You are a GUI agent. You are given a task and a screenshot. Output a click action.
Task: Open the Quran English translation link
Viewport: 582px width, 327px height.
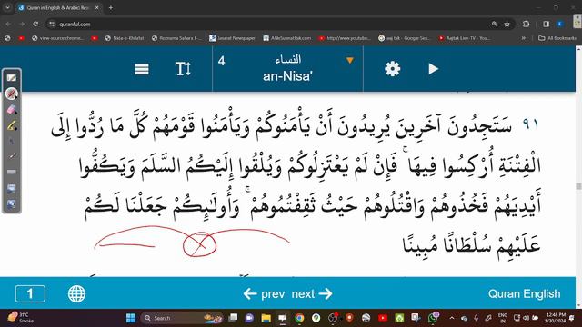tap(524, 294)
